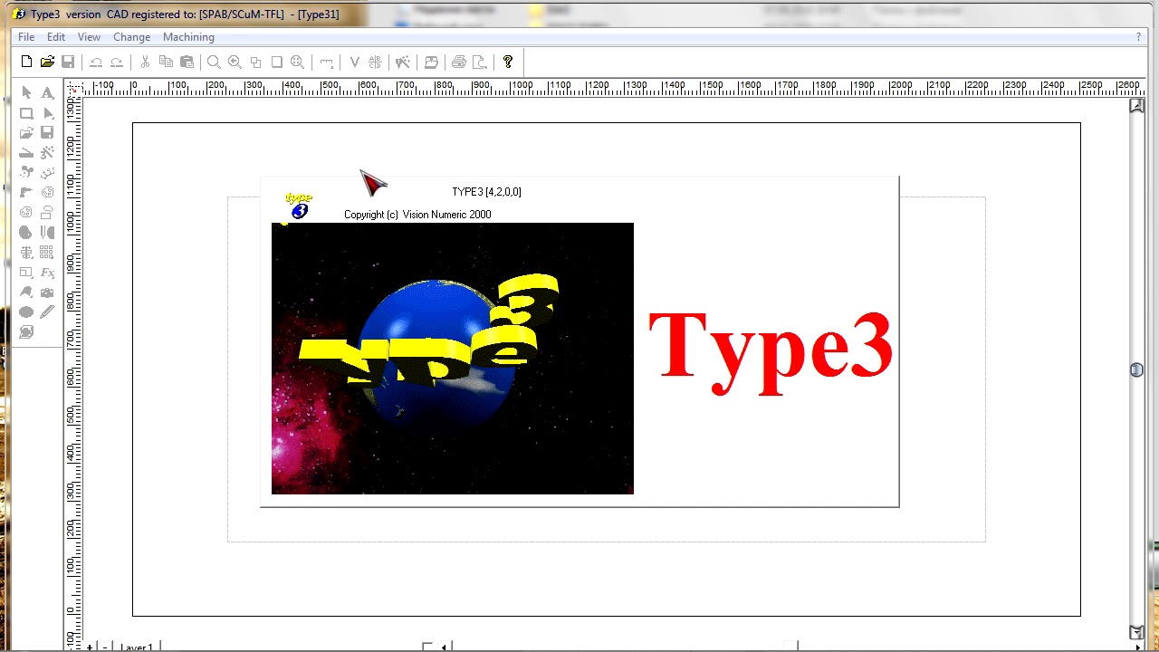Click the Redo arrow icon
Screen dimensions: 1159x652
[x=117, y=62]
